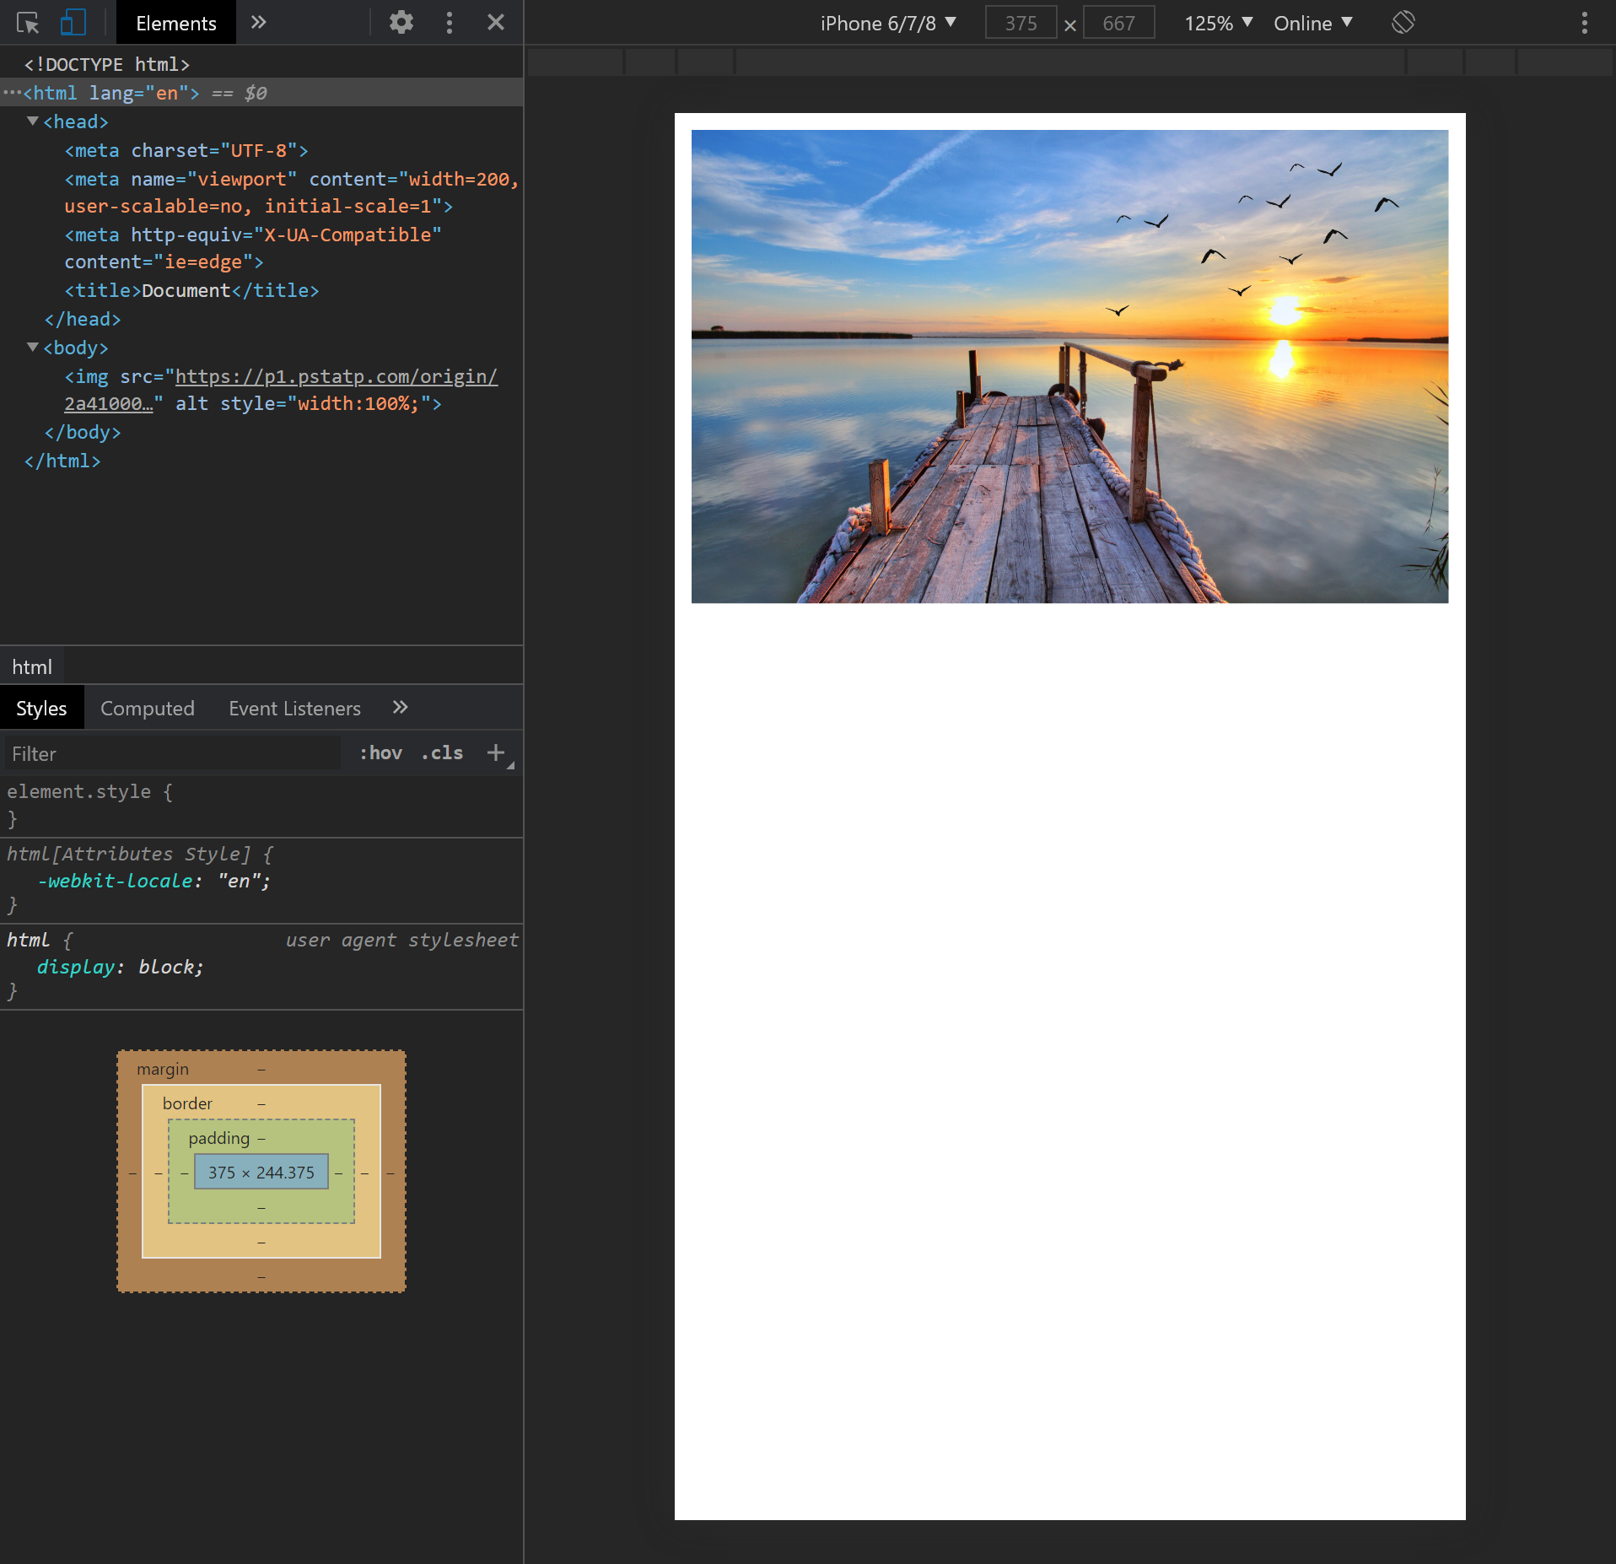Open the iPhone 6/7/8 device dropdown
The image size is (1616, 1564).
887,23
